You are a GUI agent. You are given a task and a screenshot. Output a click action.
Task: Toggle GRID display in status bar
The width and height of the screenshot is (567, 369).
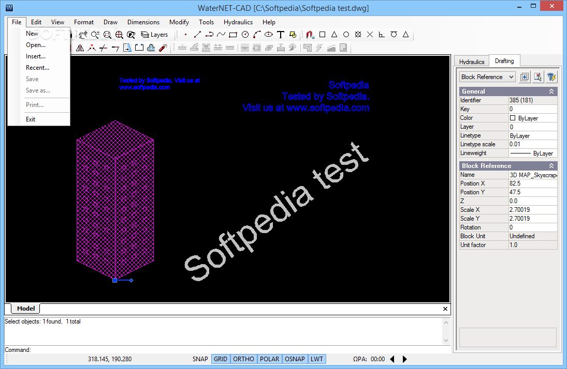pos(221,359)
